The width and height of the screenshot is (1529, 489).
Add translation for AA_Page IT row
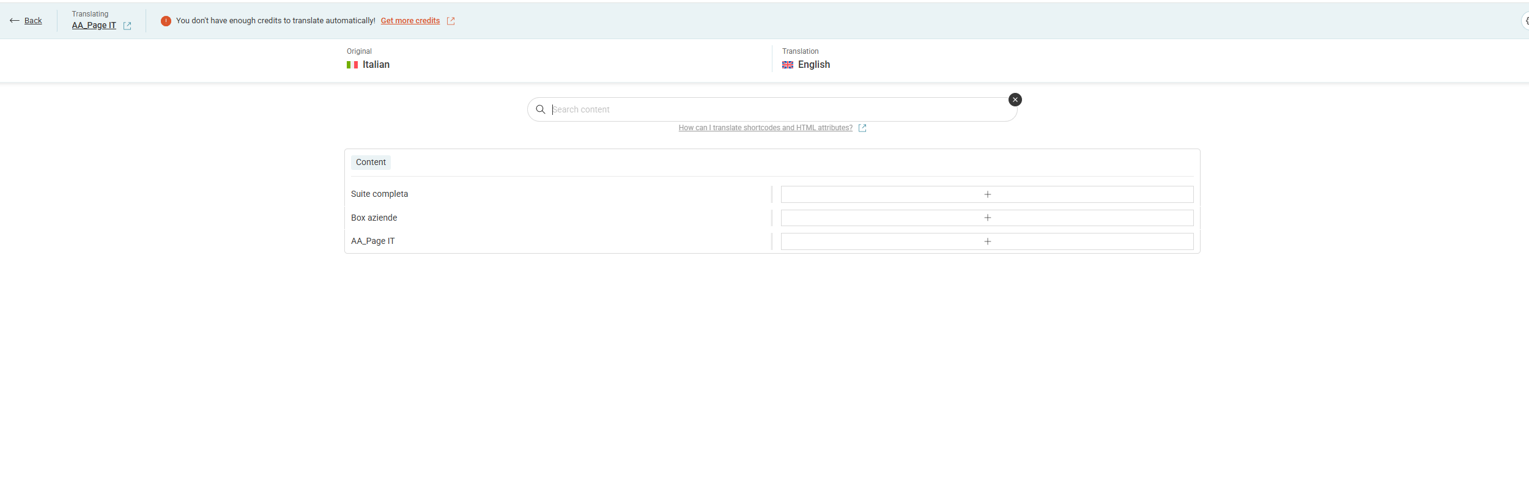987,241
